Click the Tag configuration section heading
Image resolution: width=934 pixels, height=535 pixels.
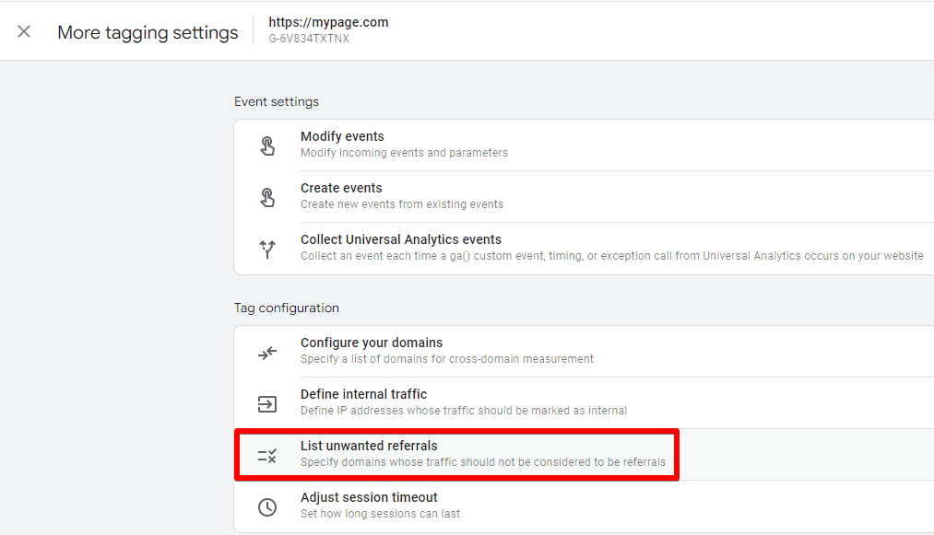pos(287,308)
